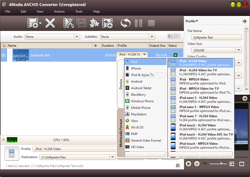This screenshot has width=250, height=177.
Task: Choose the PlayStation category
Action: coord(145,114)
